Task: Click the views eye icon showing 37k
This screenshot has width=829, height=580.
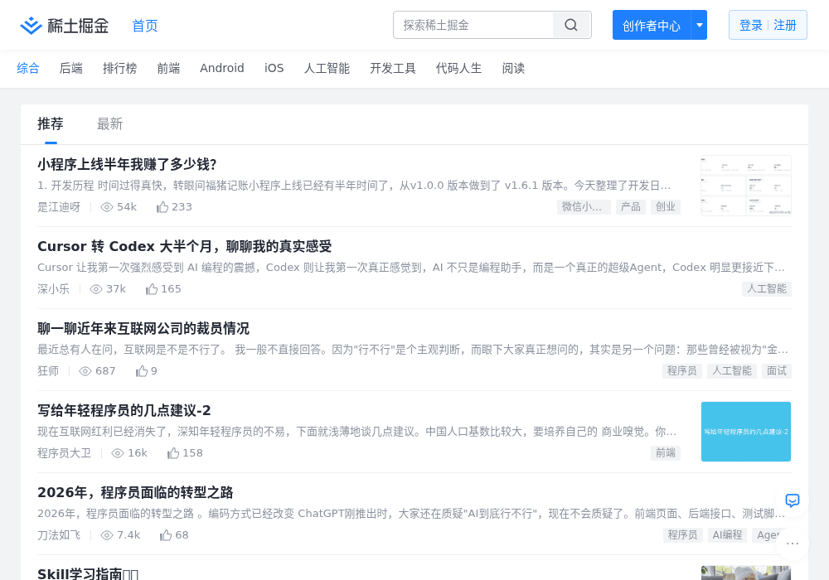Action: (x=95, y=289)
